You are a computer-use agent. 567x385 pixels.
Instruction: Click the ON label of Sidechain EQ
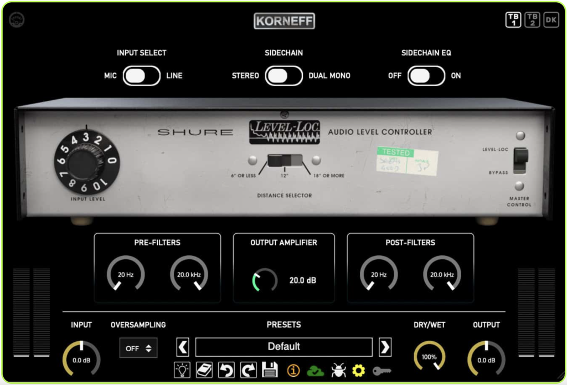[456, 76]
